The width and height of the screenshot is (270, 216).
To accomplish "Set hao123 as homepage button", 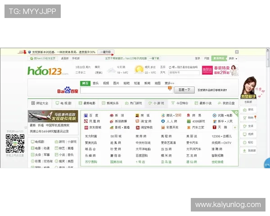I will (x=43, y=58).
